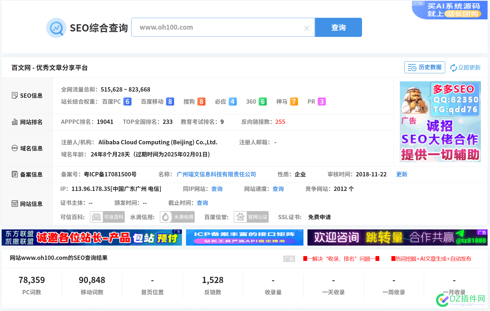Open the 东方联盟 凯撒联盟 banner ad
The height and width of the screenshot is (311, 490).
(92, 237)
